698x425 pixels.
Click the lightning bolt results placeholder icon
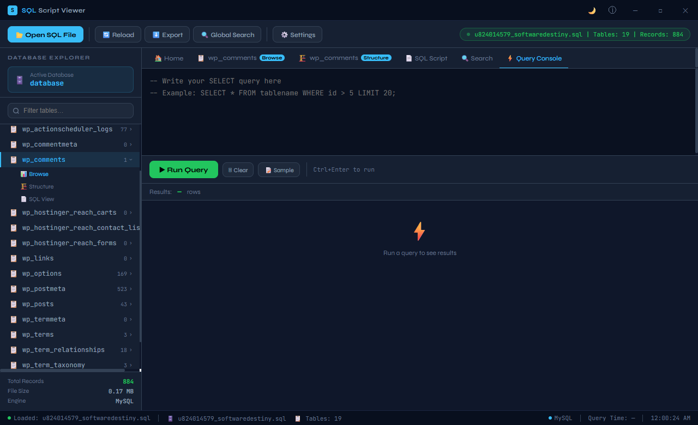(x=419, y=232)
